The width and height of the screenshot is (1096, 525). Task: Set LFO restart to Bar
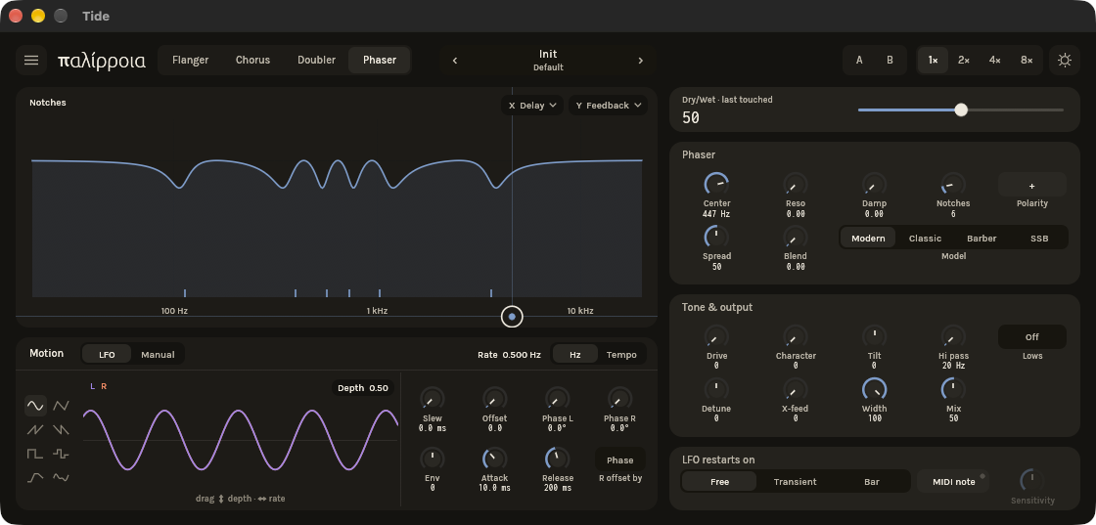(872, 482)
